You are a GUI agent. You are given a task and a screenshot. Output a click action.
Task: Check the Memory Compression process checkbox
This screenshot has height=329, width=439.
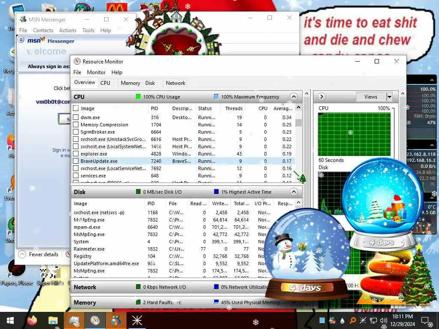coord(75,125)
